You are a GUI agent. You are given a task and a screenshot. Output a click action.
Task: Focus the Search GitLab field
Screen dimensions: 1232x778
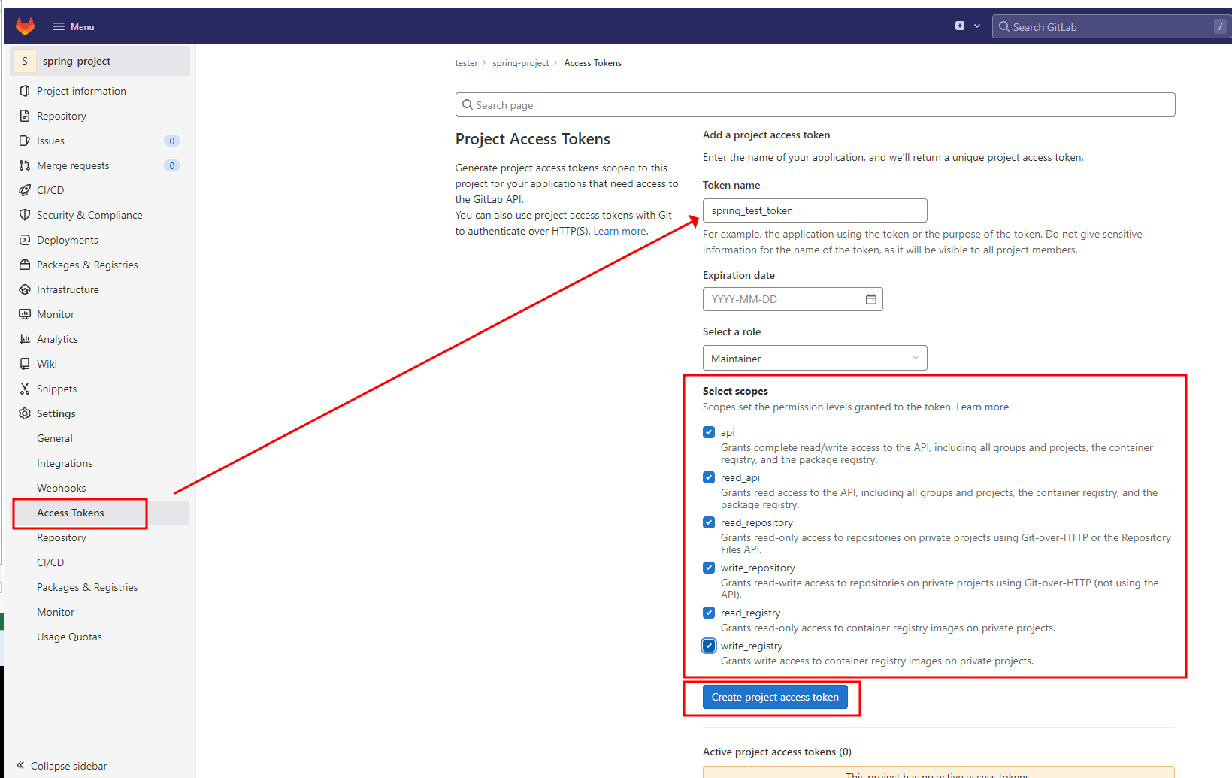pos(1112,26)
